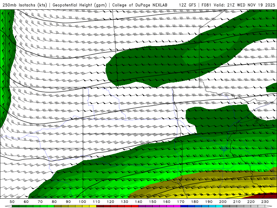This screenshot has width=277, height=208.
Task: Click the "250mb Isotachs (kts)" title text
Action: 25,5
